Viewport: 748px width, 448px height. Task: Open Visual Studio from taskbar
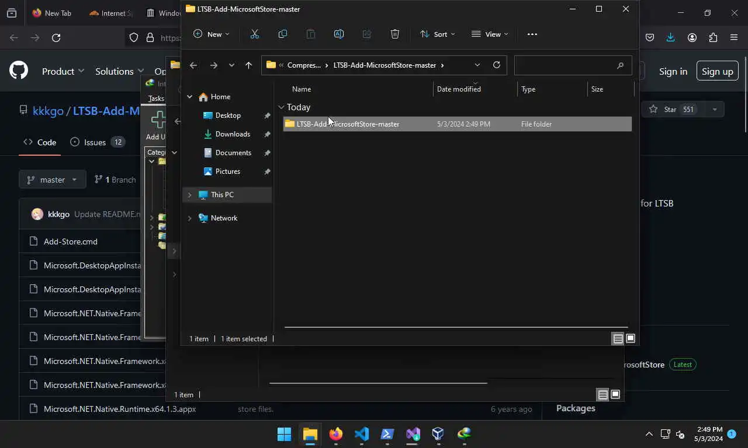click(413, 434)
